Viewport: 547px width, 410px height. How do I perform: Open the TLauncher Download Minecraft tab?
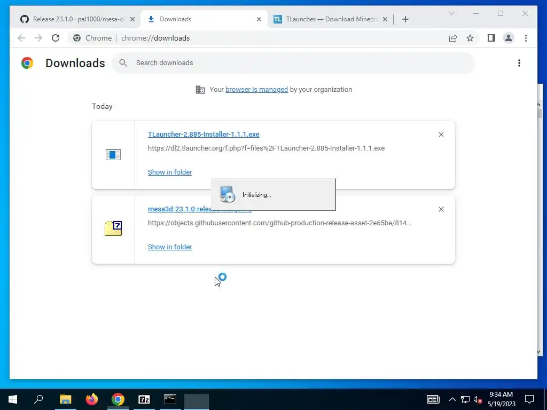click(331, 19)
